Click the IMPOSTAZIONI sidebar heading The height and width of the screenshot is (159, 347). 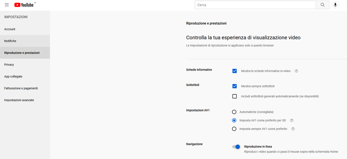[x=16, y=17]
